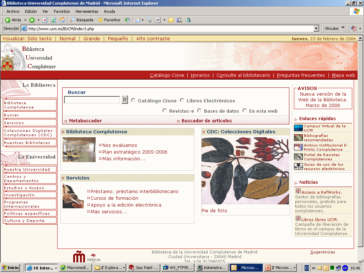
Task: Open the Word edit icon dropdown arrow
Action: coord(164,20)
